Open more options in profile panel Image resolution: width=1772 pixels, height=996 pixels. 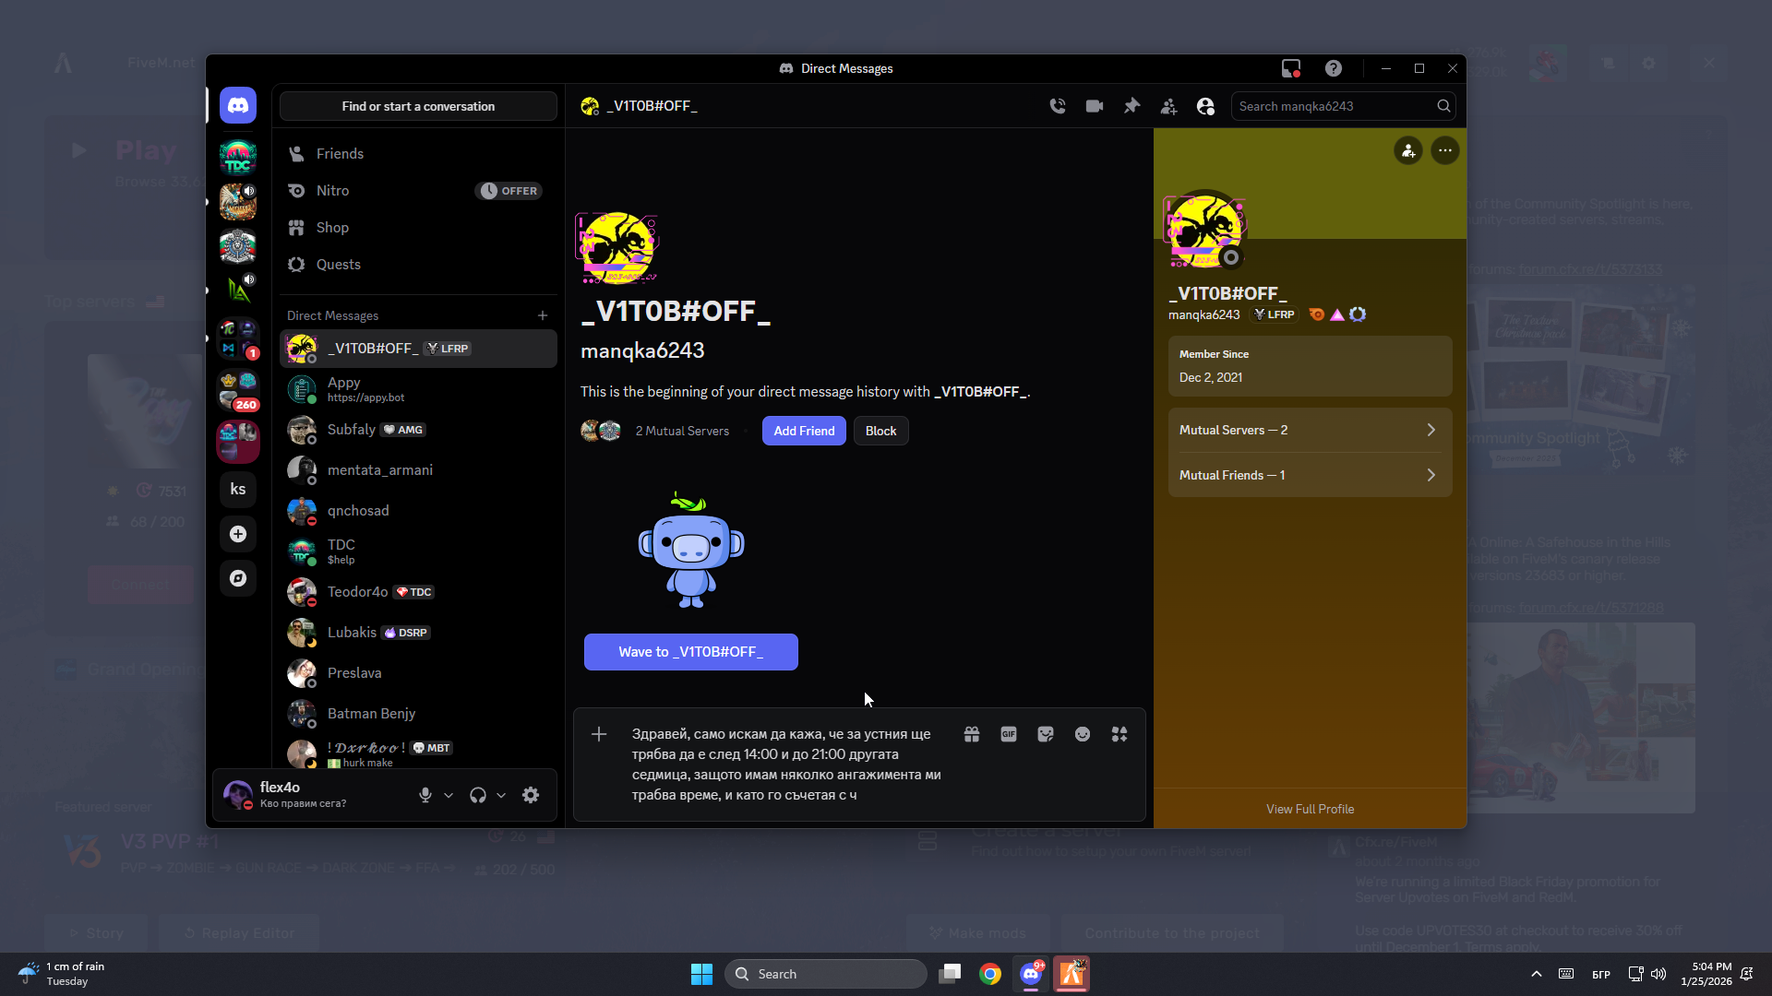[1445, 150]
